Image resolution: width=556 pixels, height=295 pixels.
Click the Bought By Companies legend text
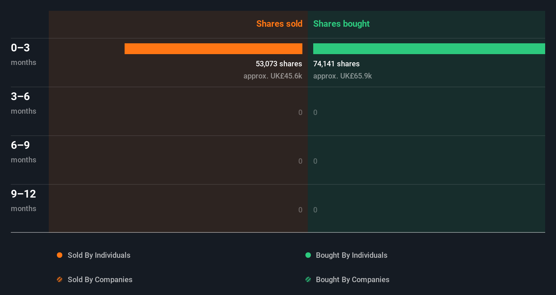point(352,279)
